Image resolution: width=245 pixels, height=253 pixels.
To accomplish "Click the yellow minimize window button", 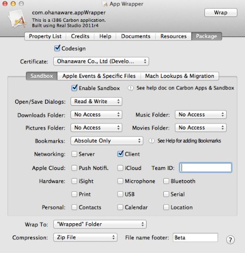I will (x=13, y=4).
